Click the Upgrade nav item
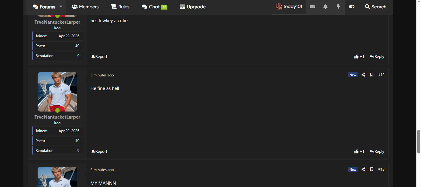 (193, 7)
